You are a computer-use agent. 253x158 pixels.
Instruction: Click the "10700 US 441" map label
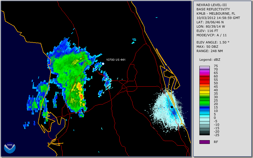pos(116,60)
